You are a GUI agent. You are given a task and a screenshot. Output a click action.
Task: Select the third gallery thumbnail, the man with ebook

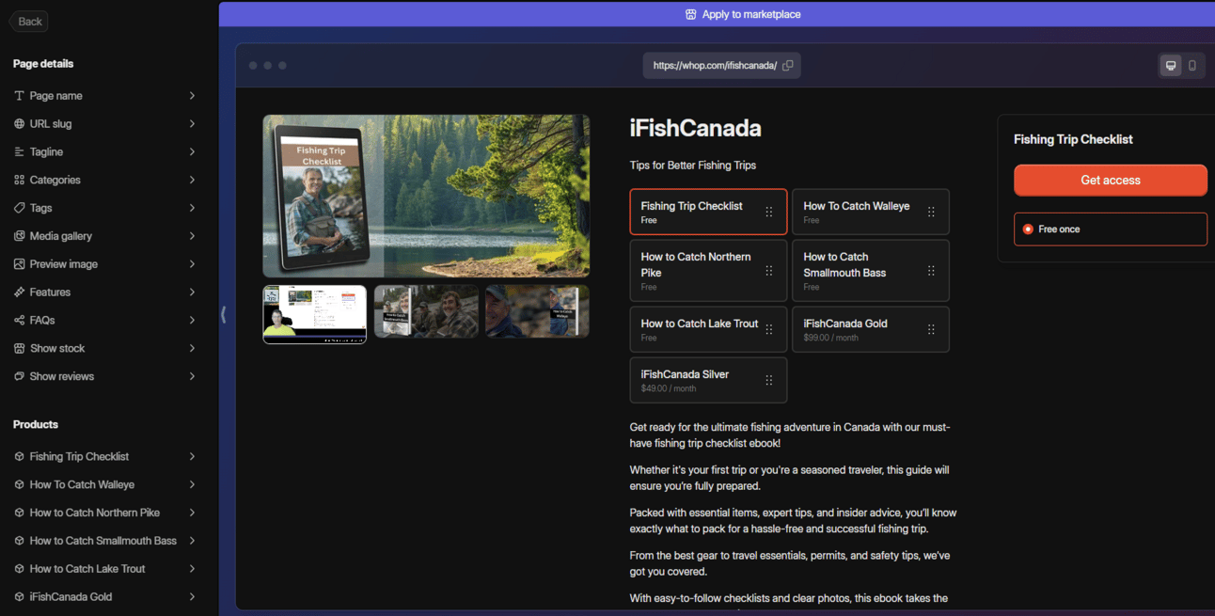[537, 311]
